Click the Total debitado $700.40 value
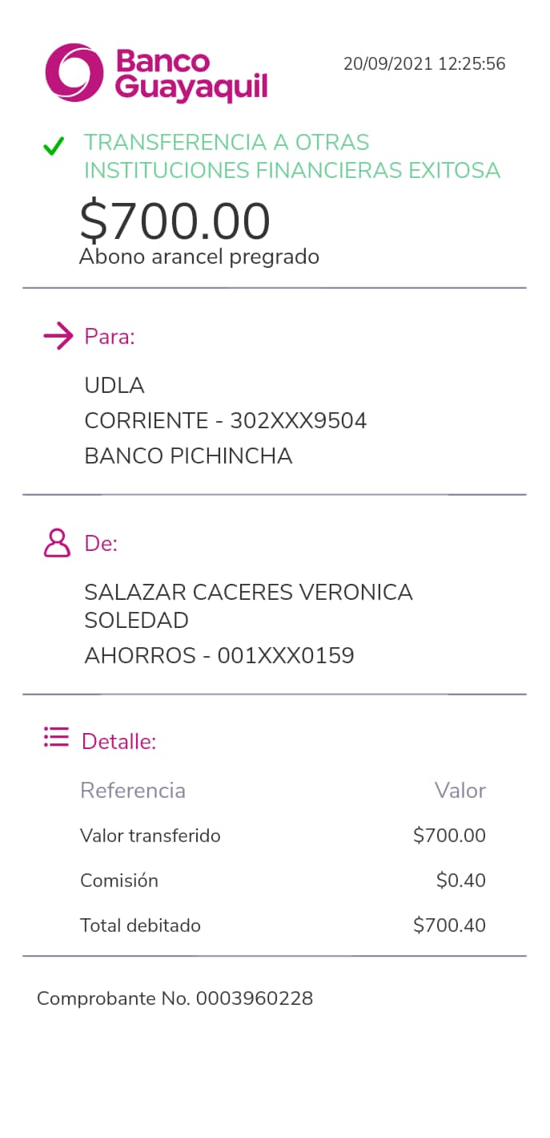550x1138 pixels. coord(449,925)
